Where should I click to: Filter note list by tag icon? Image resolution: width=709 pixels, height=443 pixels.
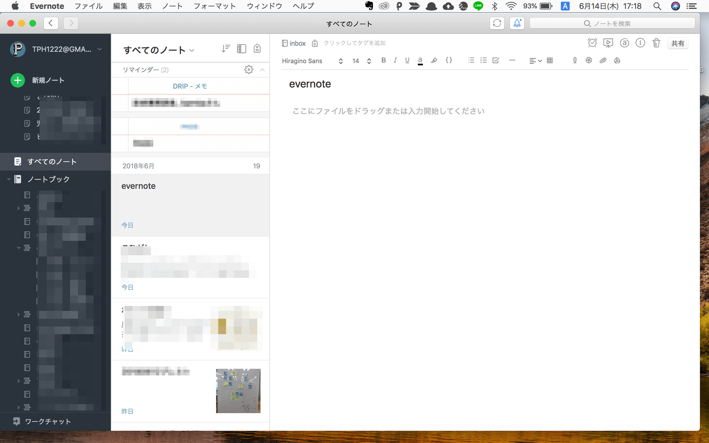pyautogui.click(x=257, y=49)
